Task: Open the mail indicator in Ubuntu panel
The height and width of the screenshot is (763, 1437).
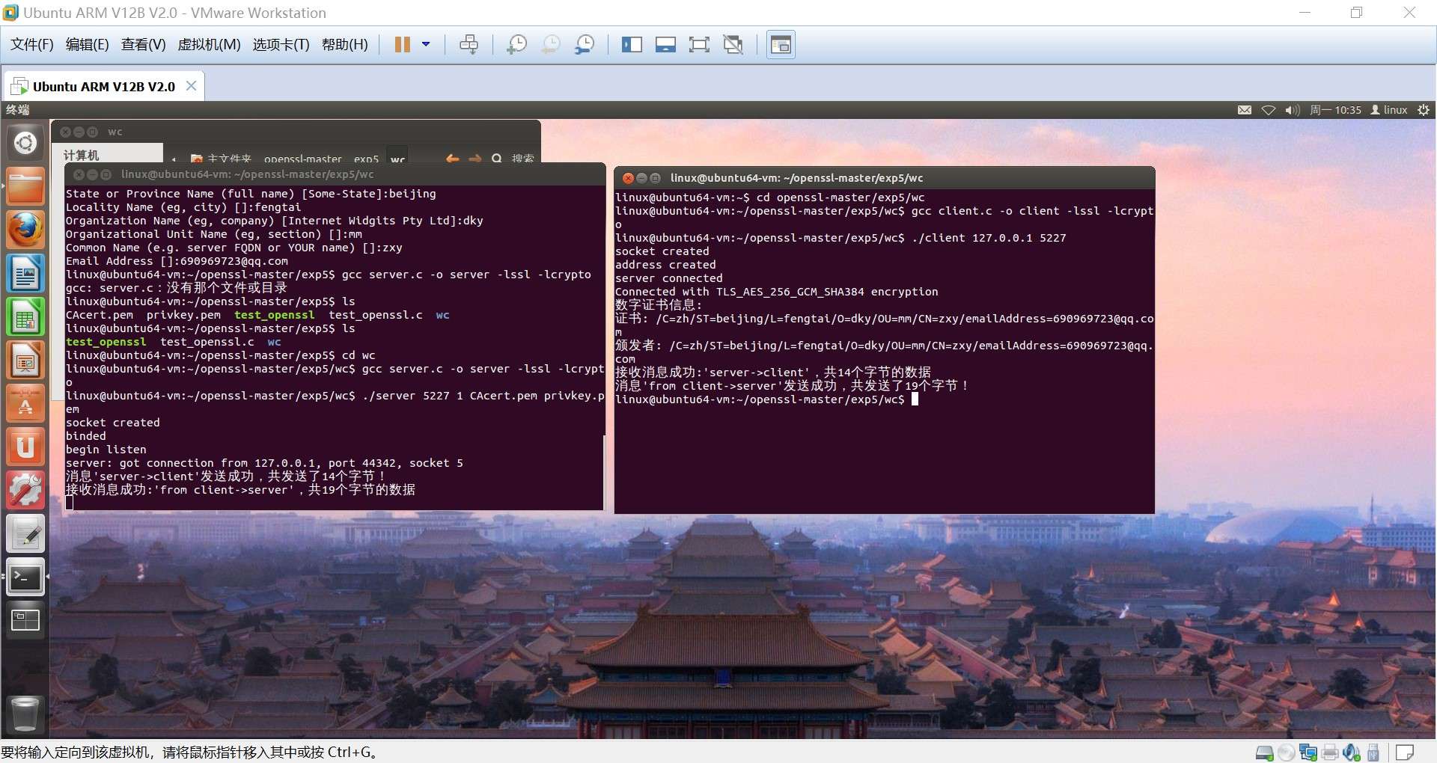Action: 1245,110
